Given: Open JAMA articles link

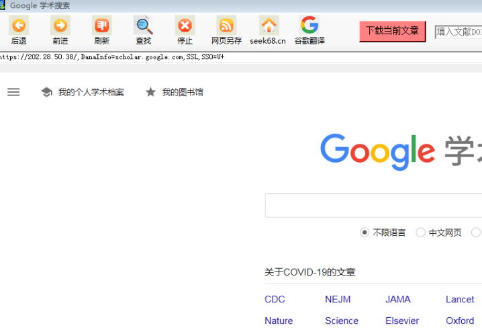Looking at the screenshot, I should [398, 299].
